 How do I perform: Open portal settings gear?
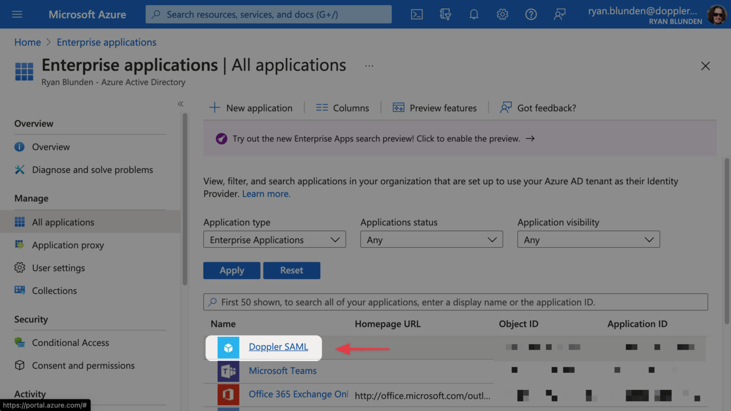(x=503, y=14)
